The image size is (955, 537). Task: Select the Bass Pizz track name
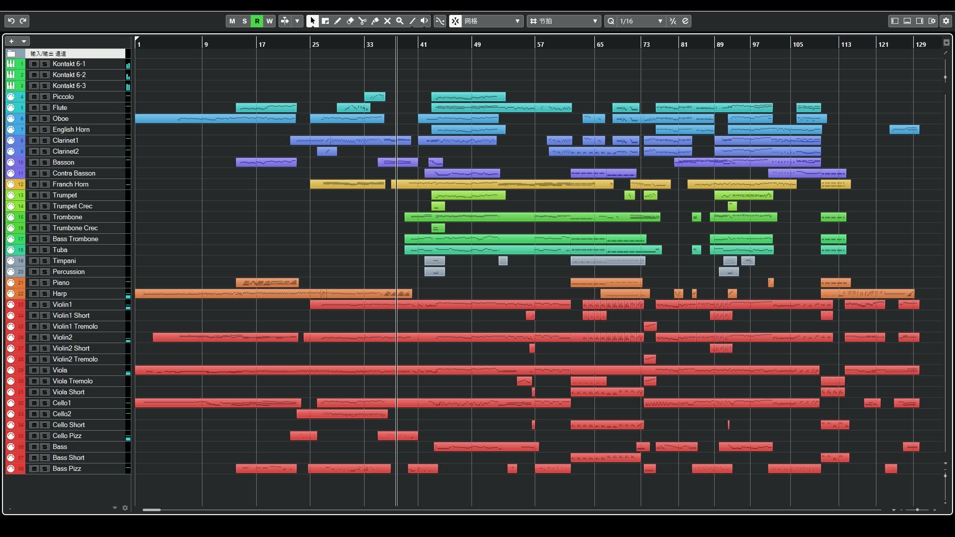pos(67,468)
